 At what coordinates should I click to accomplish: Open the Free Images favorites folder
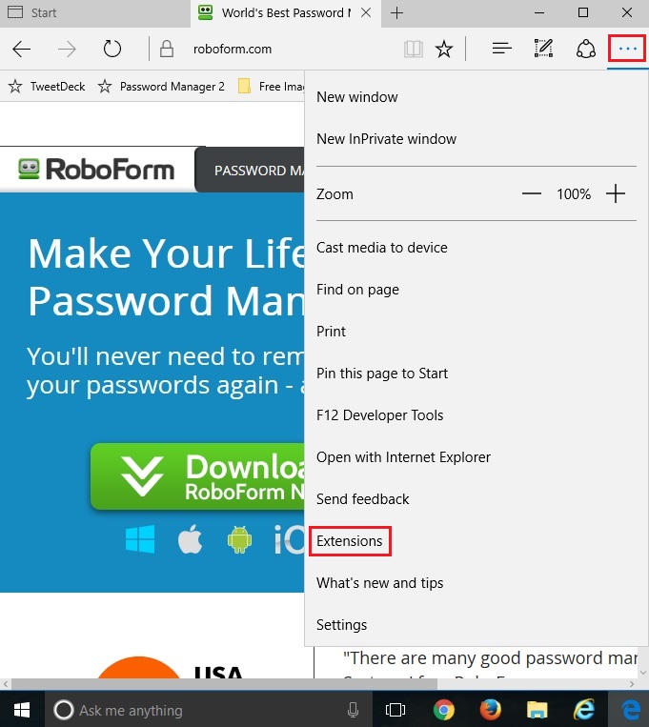pyautogui.click(x=271, y=87)
